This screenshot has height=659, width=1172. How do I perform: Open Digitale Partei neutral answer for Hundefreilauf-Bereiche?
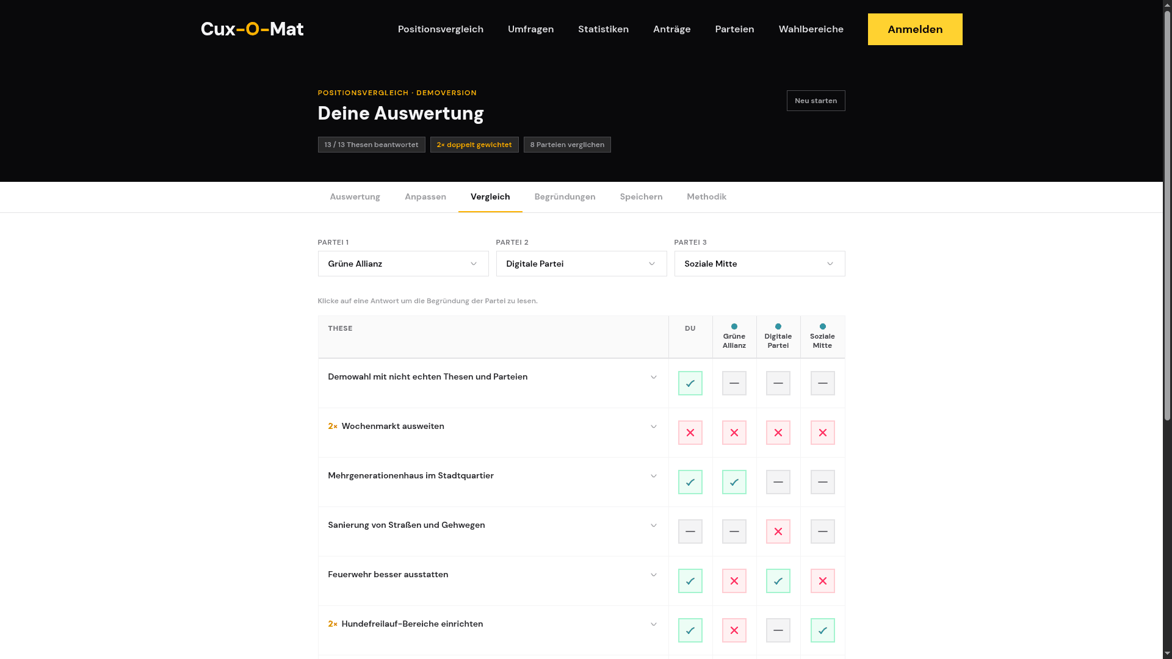point(778,630)
